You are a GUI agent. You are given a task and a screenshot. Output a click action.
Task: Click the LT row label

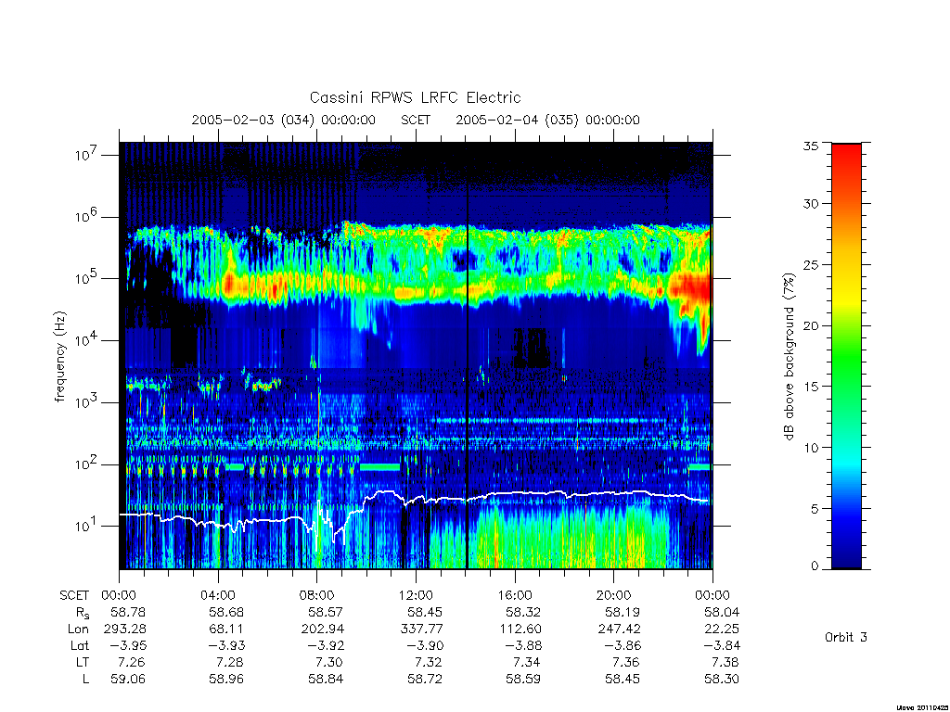[x=83, y=662]
